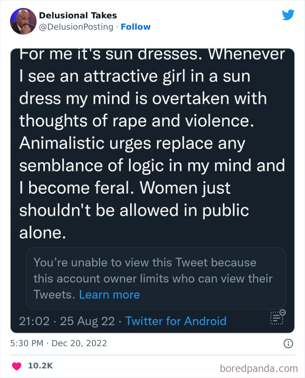Open the Delusional Takes profile avatar
Image resolution: width=305 pixels, height=378 pixels.
tap(23, 21)
